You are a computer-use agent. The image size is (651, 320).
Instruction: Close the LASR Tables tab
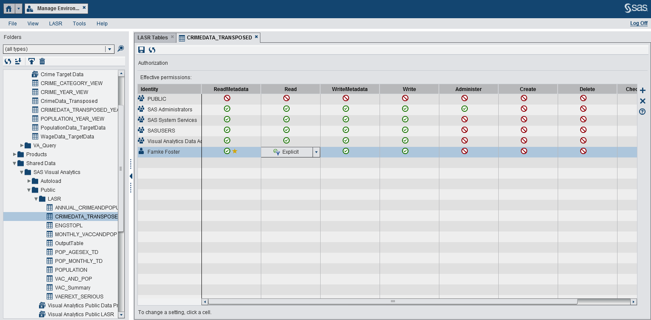(172, 37)
